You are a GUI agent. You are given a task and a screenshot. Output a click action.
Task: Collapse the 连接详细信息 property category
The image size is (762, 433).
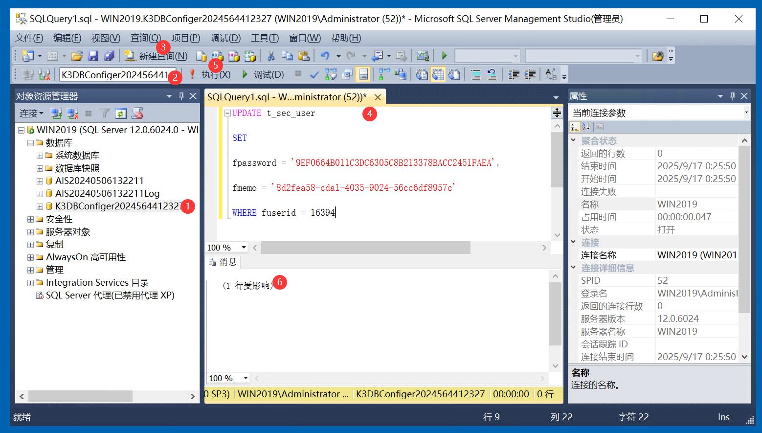point(573,268)
